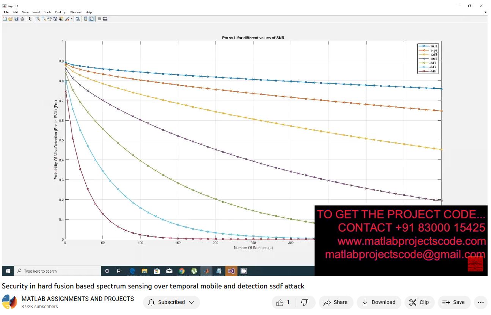Open Google Chrome from the taskbar

click(x=182, y=271)
